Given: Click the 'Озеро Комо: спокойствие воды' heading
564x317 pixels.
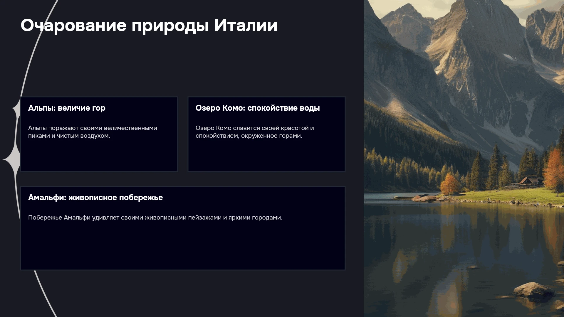Looking at the screenshot, I should 258,108.
